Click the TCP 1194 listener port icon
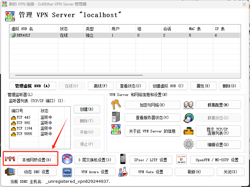250x187 pixels. (13, 129)
